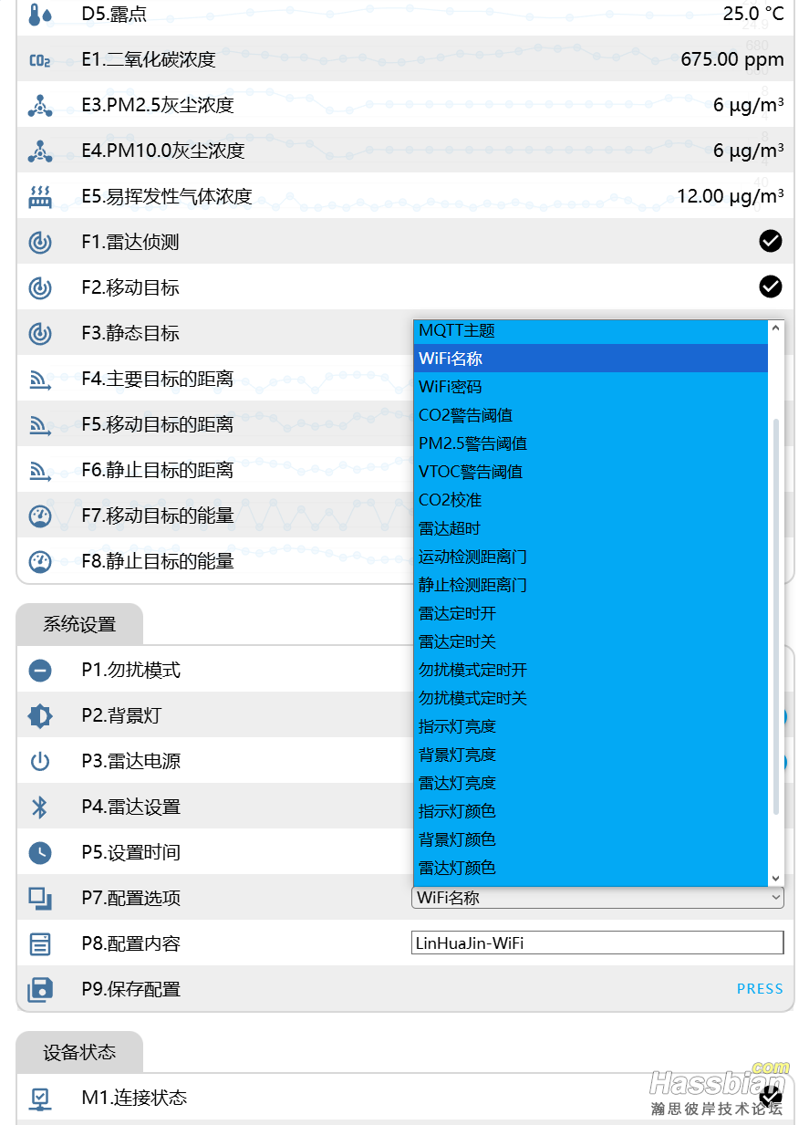Click the CO2 icon beside E1
This screenshot has width=809, height=1125.
[x=40, y=60]
